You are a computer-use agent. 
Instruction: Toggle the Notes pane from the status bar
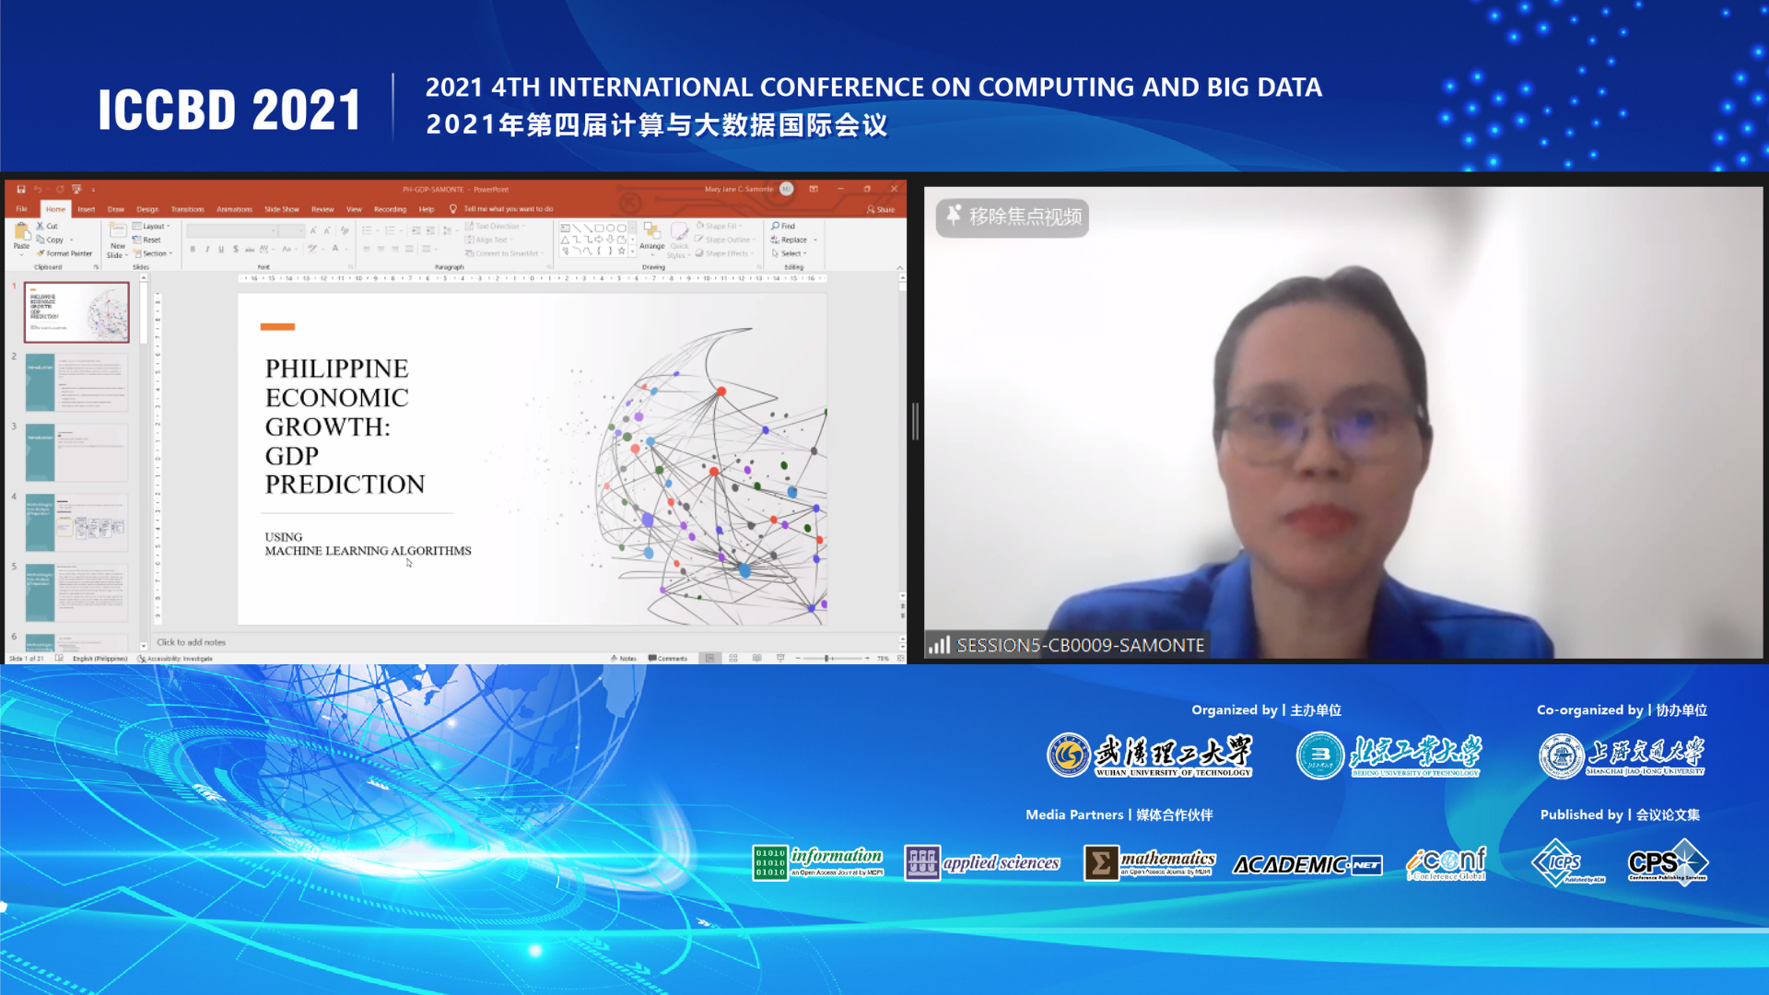[624, 659]
